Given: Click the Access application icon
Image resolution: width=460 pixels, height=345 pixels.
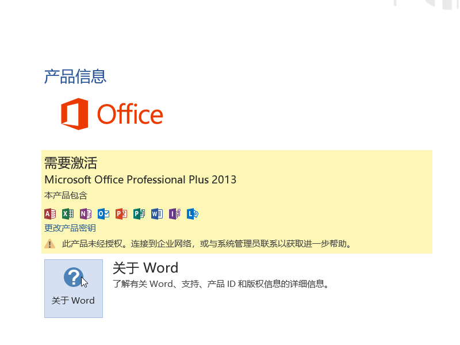Looking at the screenshot, I should [x=50, y=214].
